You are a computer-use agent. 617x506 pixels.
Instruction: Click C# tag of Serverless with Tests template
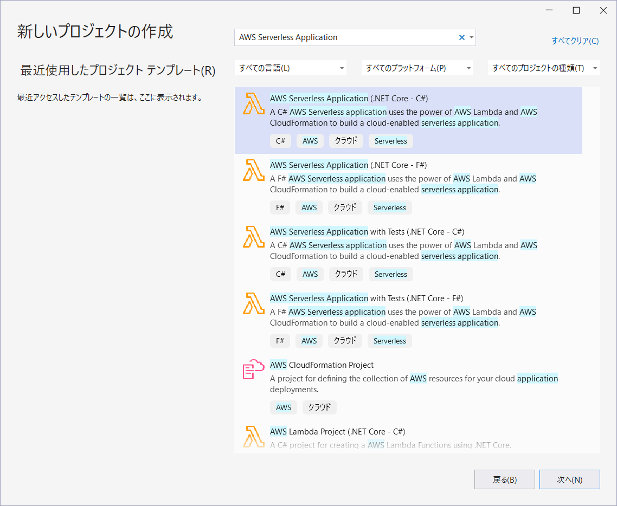[280, 274]
